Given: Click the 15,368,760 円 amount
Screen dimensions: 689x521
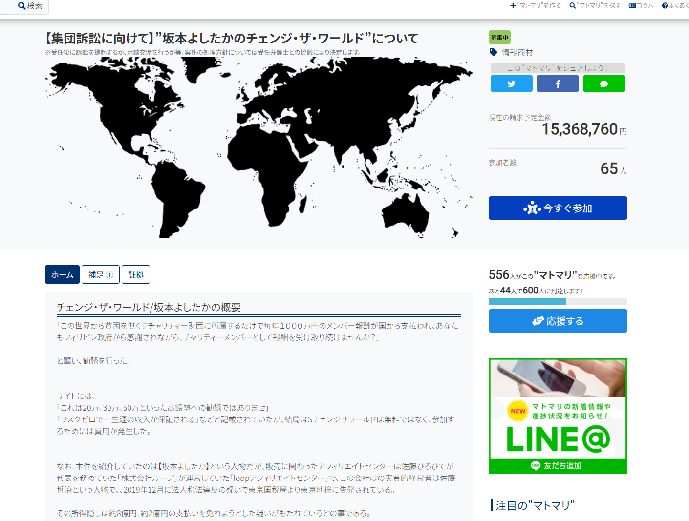Looking at the screenshot, I should tap(584, 129).
